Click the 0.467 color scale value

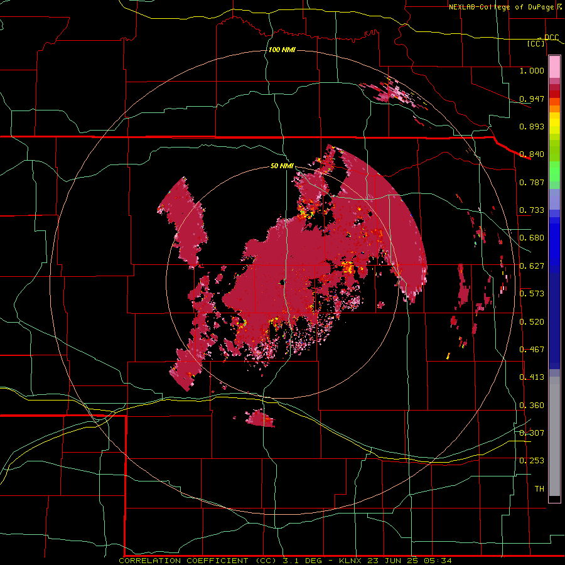pyautogui.click(x=532, y=350)
